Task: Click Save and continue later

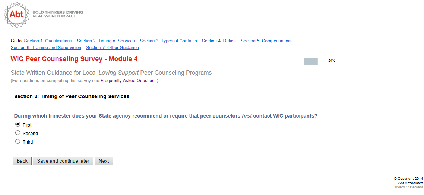Action: click(x=63, y=161)
